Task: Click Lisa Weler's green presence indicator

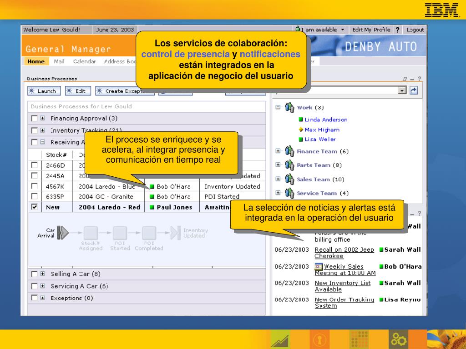Action: pyautogui.click(x=301, y=140)
